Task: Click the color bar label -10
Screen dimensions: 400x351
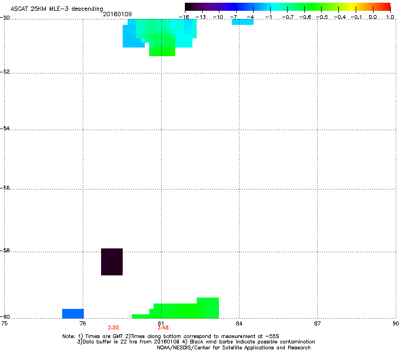Action: 218,17
